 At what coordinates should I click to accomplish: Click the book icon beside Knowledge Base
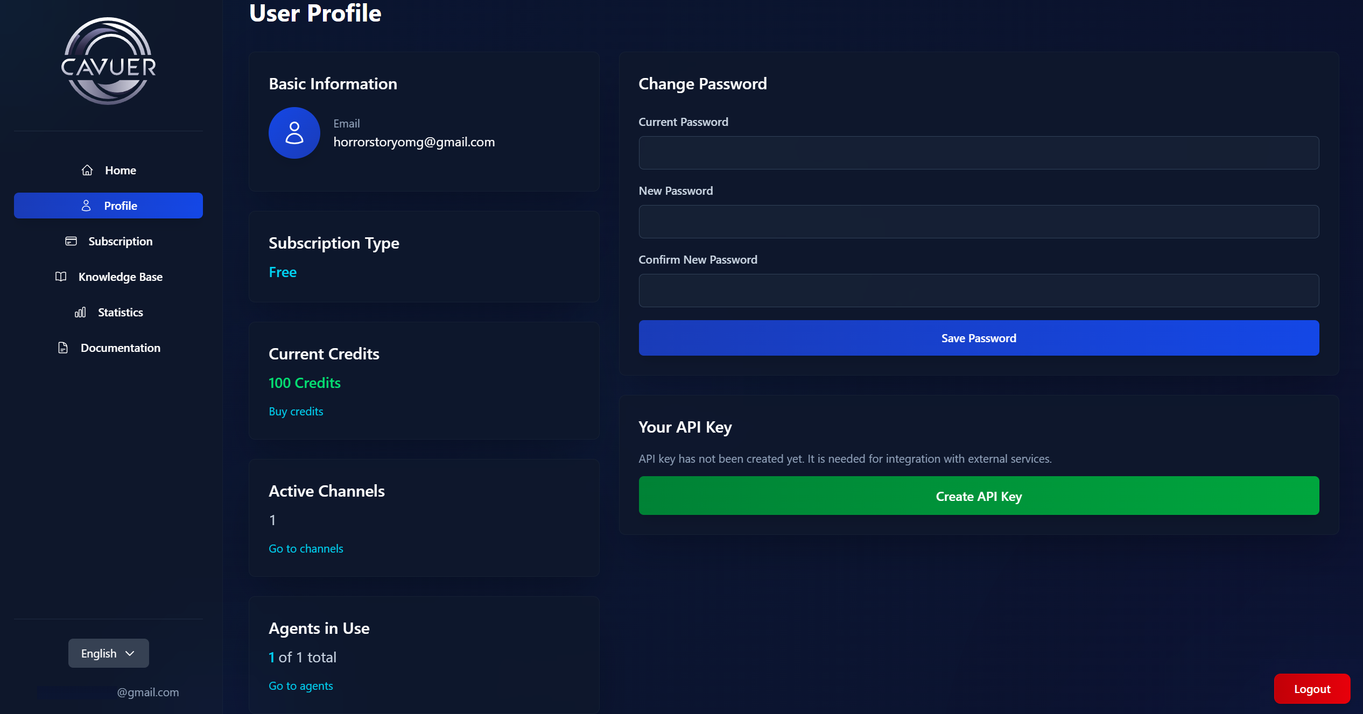tap(61, 277)
